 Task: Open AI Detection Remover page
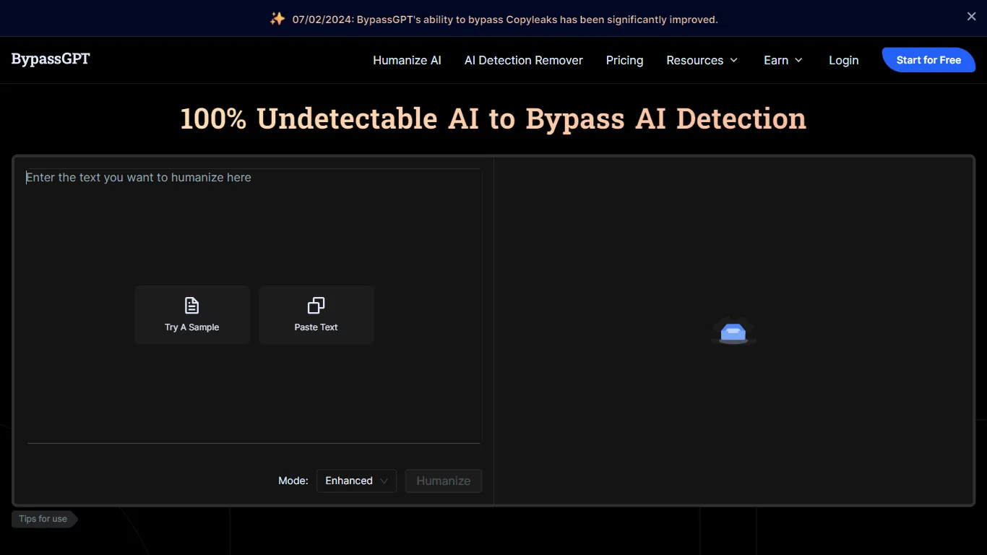[523, 60]
